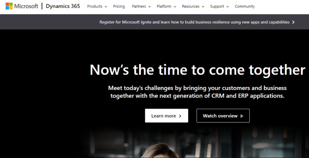Open the Pricing menu item
Viewport: 309px width, 158px height.
(119, 6)
